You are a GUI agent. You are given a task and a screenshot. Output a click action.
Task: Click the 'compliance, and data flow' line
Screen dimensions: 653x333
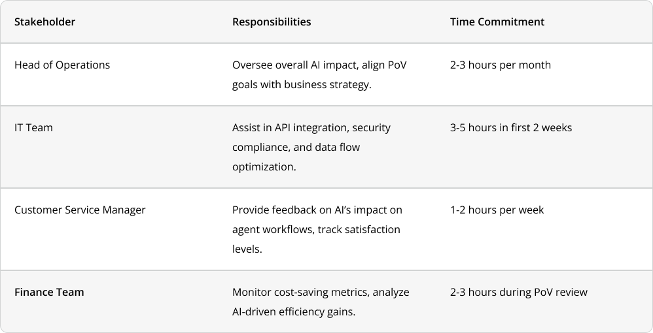point(296,148)
